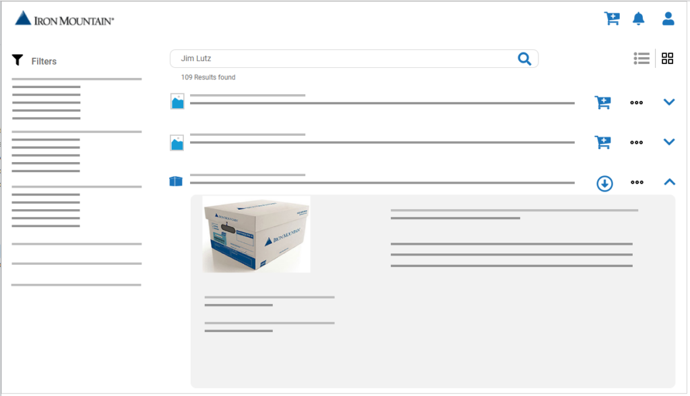Open the notifications bell
The image size is (690, 396).
638,19
